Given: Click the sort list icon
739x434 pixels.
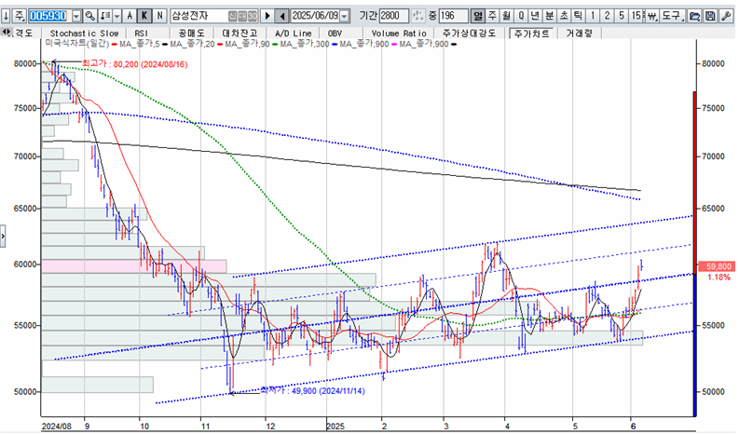Looking at the screenshot, I should [x=105, y=16].
